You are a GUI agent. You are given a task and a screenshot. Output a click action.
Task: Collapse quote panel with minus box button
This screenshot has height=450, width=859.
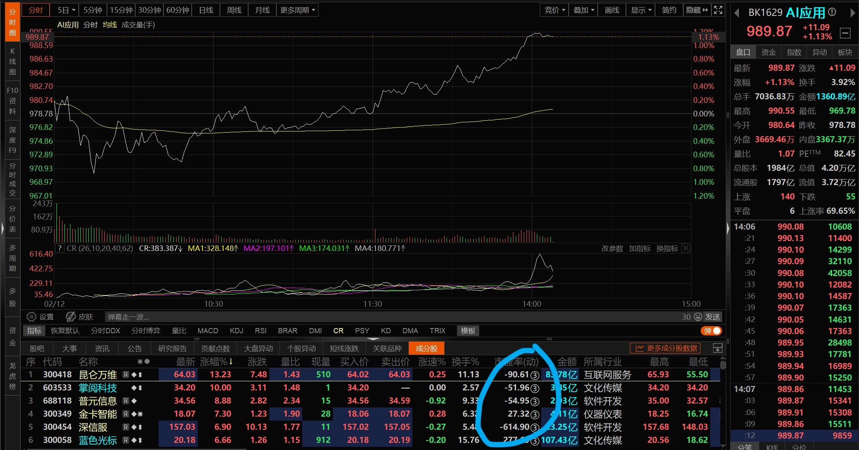pos(845,33)
